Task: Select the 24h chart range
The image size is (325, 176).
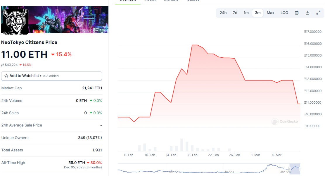Action: (223, 13)
